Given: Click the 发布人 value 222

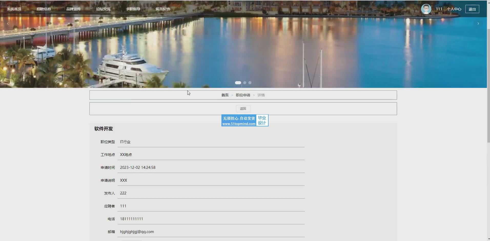Looking at the screenshot, I should 123,193.
